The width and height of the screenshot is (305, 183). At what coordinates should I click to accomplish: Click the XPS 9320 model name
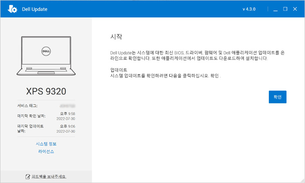pos(46,91)
